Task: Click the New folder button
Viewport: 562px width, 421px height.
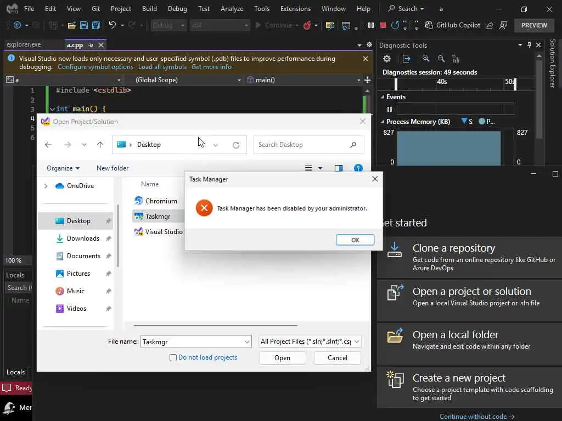Action: click(x=113, y=168)
